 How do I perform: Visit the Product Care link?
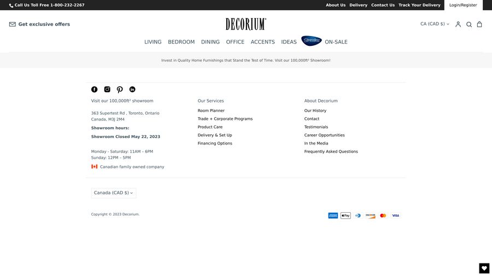pyautogui.click(x=210, y=127)
